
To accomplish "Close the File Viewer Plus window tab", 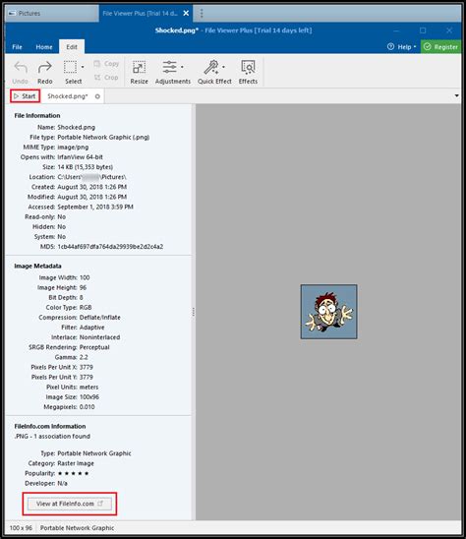I will pos(186,13).
